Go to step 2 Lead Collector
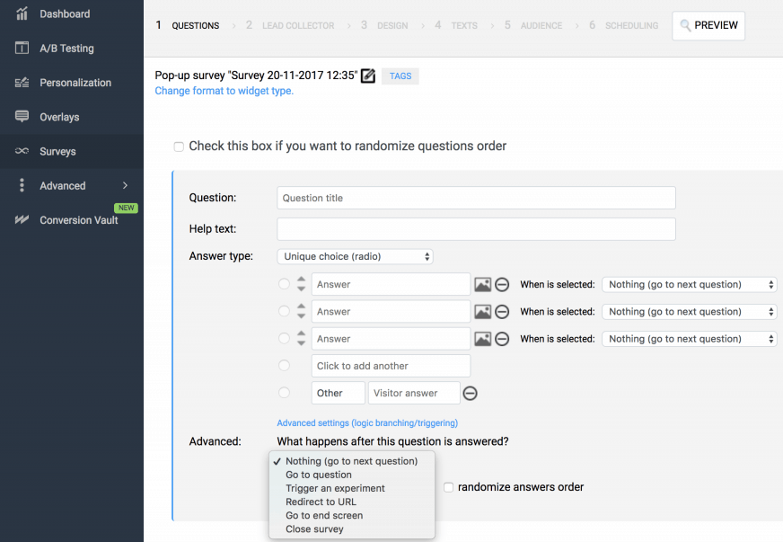Screen dimensions: 783x542 (290, 25)
